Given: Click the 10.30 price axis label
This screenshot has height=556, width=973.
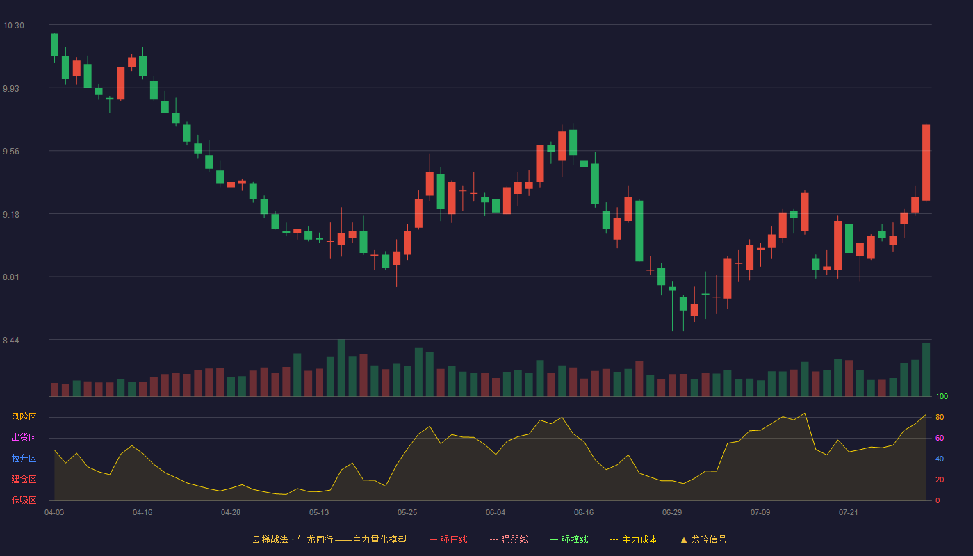Looking at the screenshot, I should [13, 26].
